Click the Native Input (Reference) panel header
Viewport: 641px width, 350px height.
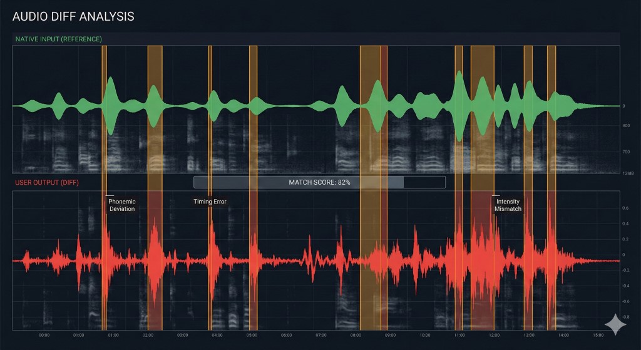(58, 39)
